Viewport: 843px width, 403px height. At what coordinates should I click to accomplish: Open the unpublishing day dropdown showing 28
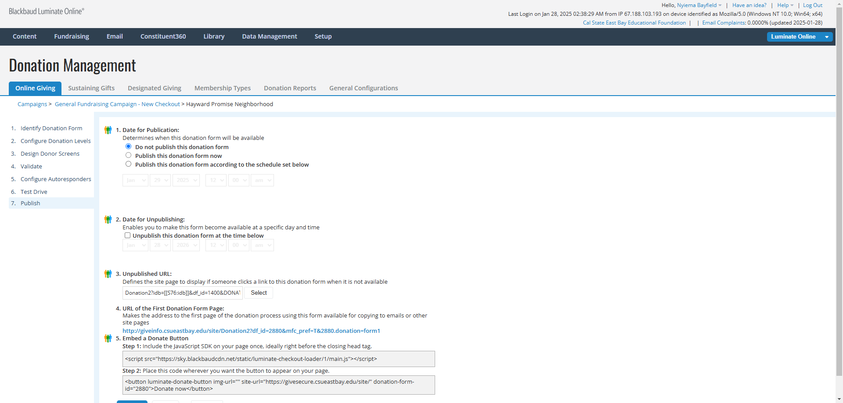160,245
